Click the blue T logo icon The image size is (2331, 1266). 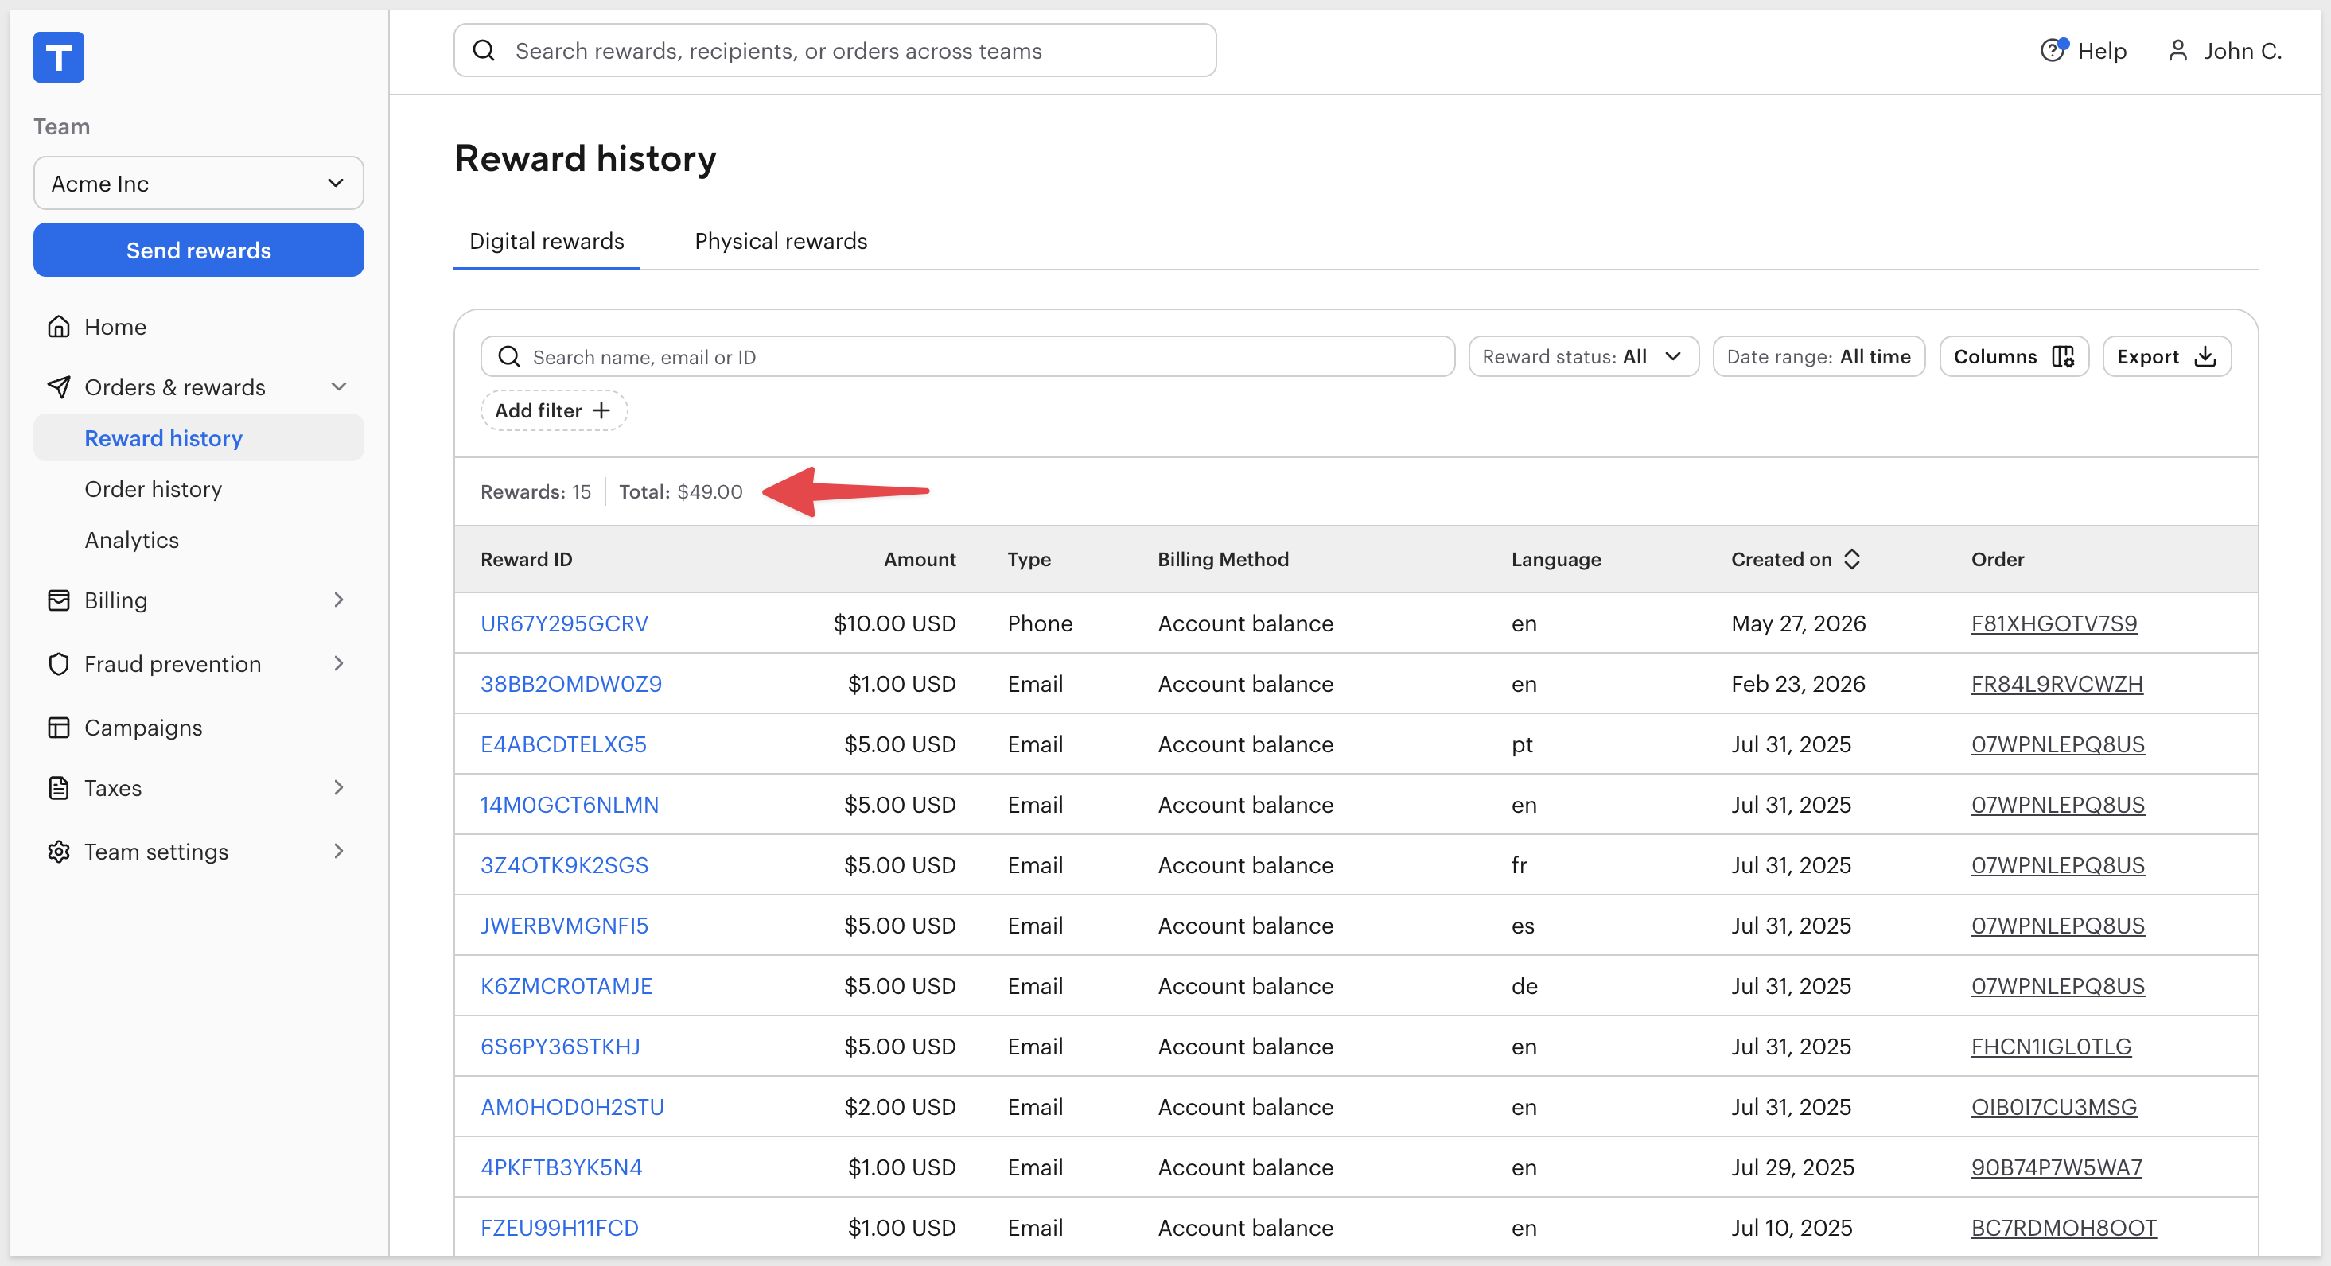point(59,57)
